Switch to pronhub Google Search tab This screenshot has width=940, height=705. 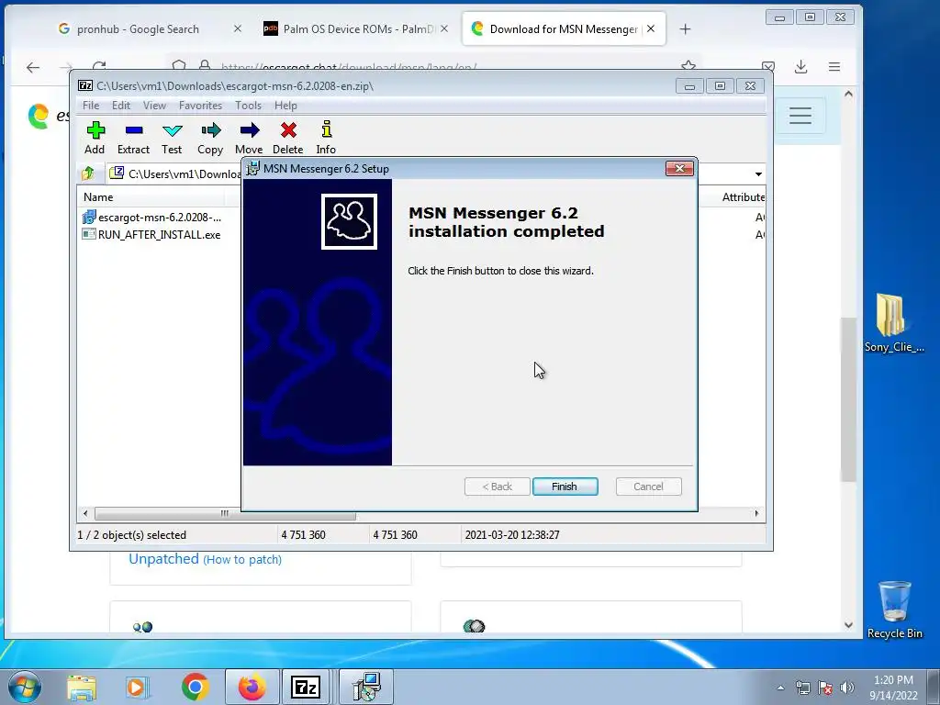pos(138,28)
